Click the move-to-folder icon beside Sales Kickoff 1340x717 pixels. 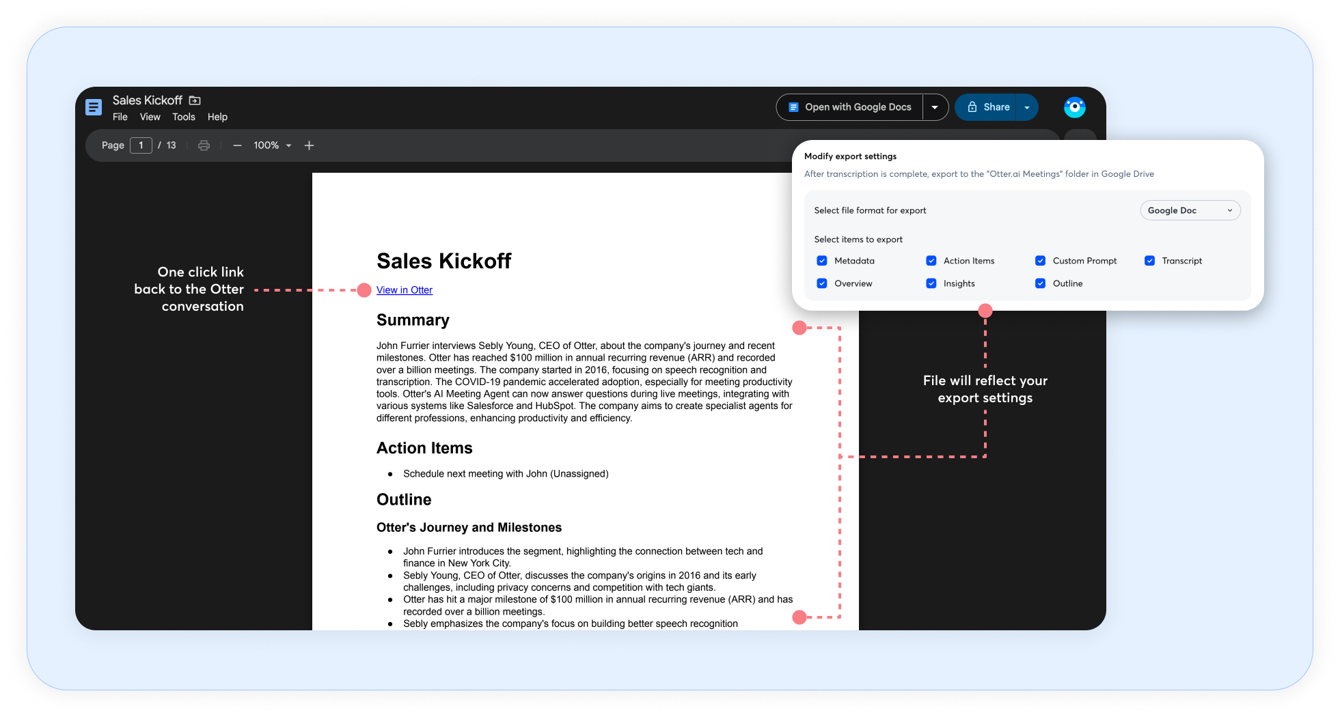tap(195, 100)
